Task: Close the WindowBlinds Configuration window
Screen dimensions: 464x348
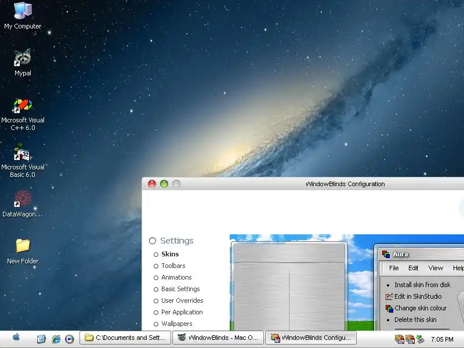Action: coord(152,184)
